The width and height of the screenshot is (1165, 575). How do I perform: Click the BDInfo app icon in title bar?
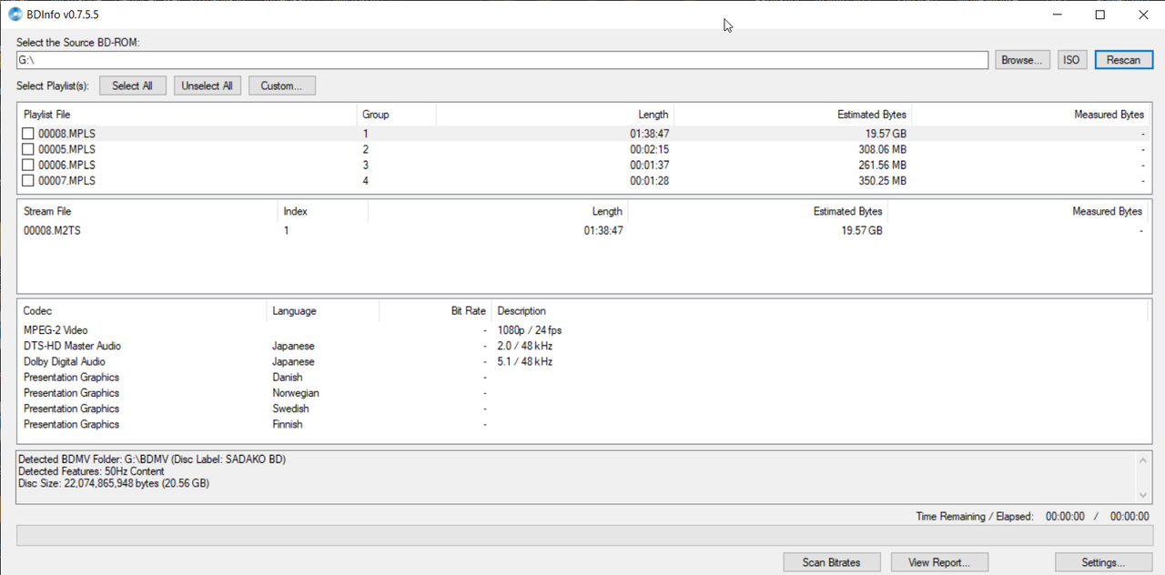pyautogui.click(x=15, y=15)
